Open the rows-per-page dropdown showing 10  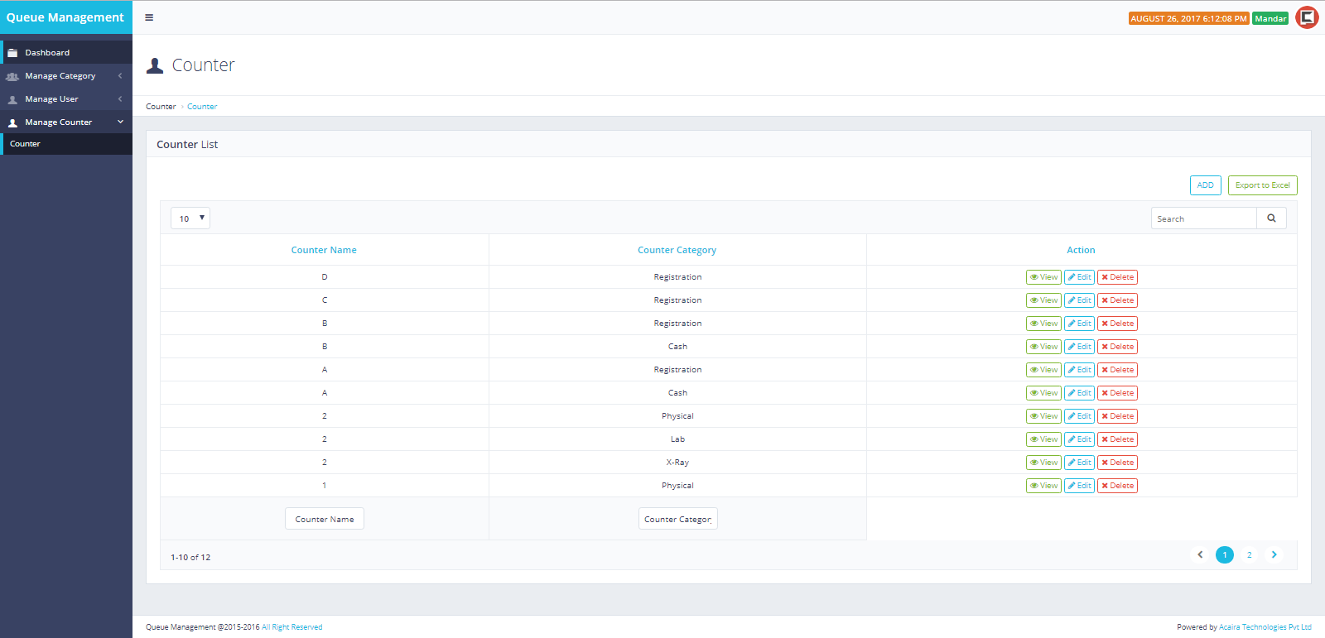pos(190,218)
